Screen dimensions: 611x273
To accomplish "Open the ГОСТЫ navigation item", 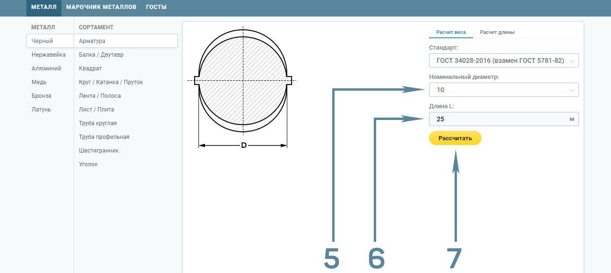I will pyautogui.click(x=156, y=7).
